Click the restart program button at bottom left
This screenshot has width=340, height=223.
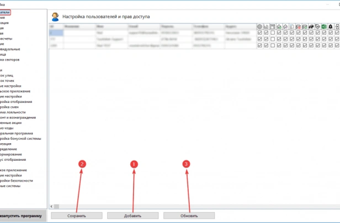click(x=21, y=215)
